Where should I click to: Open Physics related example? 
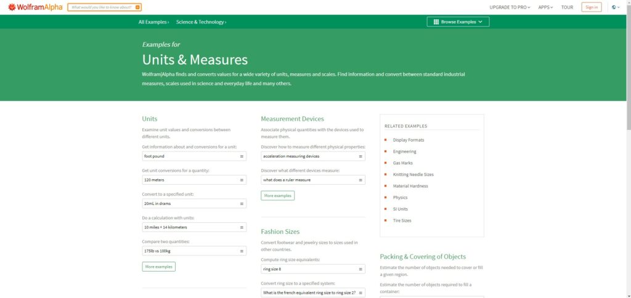[x=400, y=198]
